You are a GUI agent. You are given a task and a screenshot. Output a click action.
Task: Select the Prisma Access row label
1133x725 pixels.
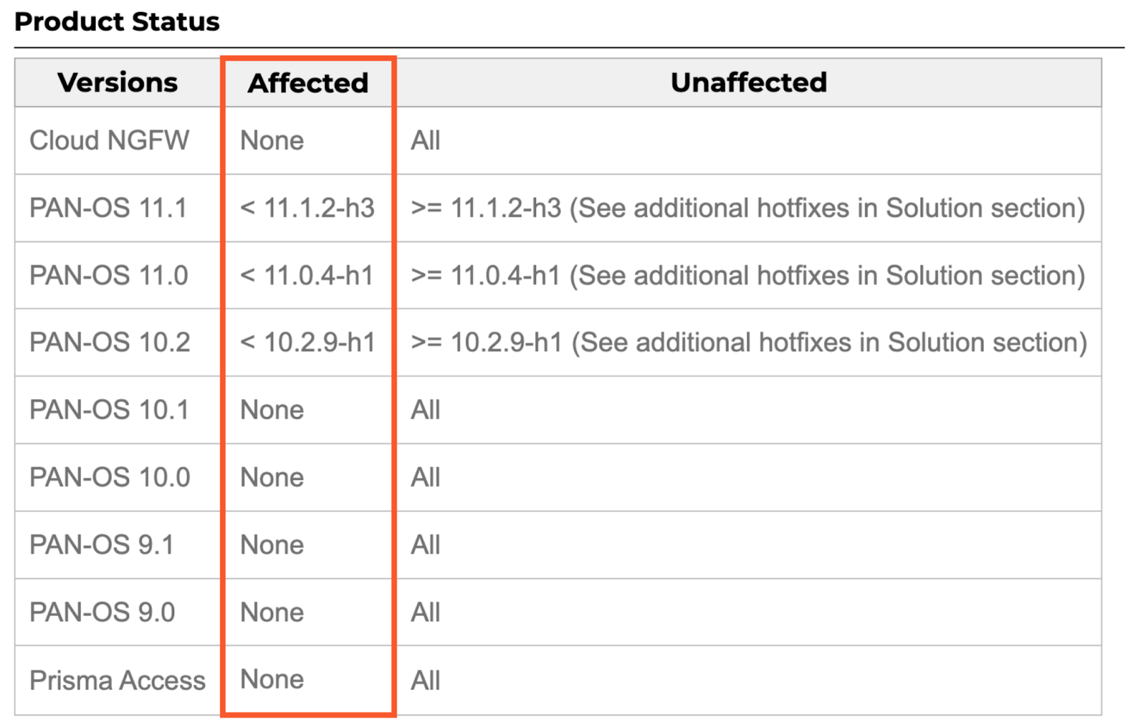[118, 680]
